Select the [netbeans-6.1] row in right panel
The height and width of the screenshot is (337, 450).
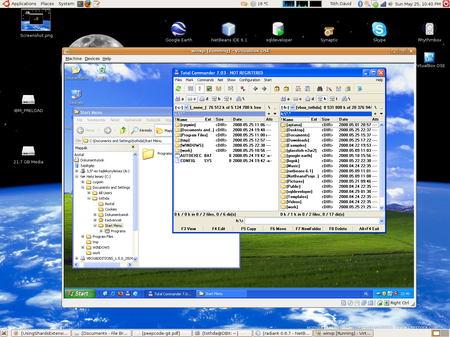tap(329, 171)
